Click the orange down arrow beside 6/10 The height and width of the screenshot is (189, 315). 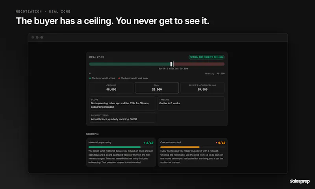216,143
